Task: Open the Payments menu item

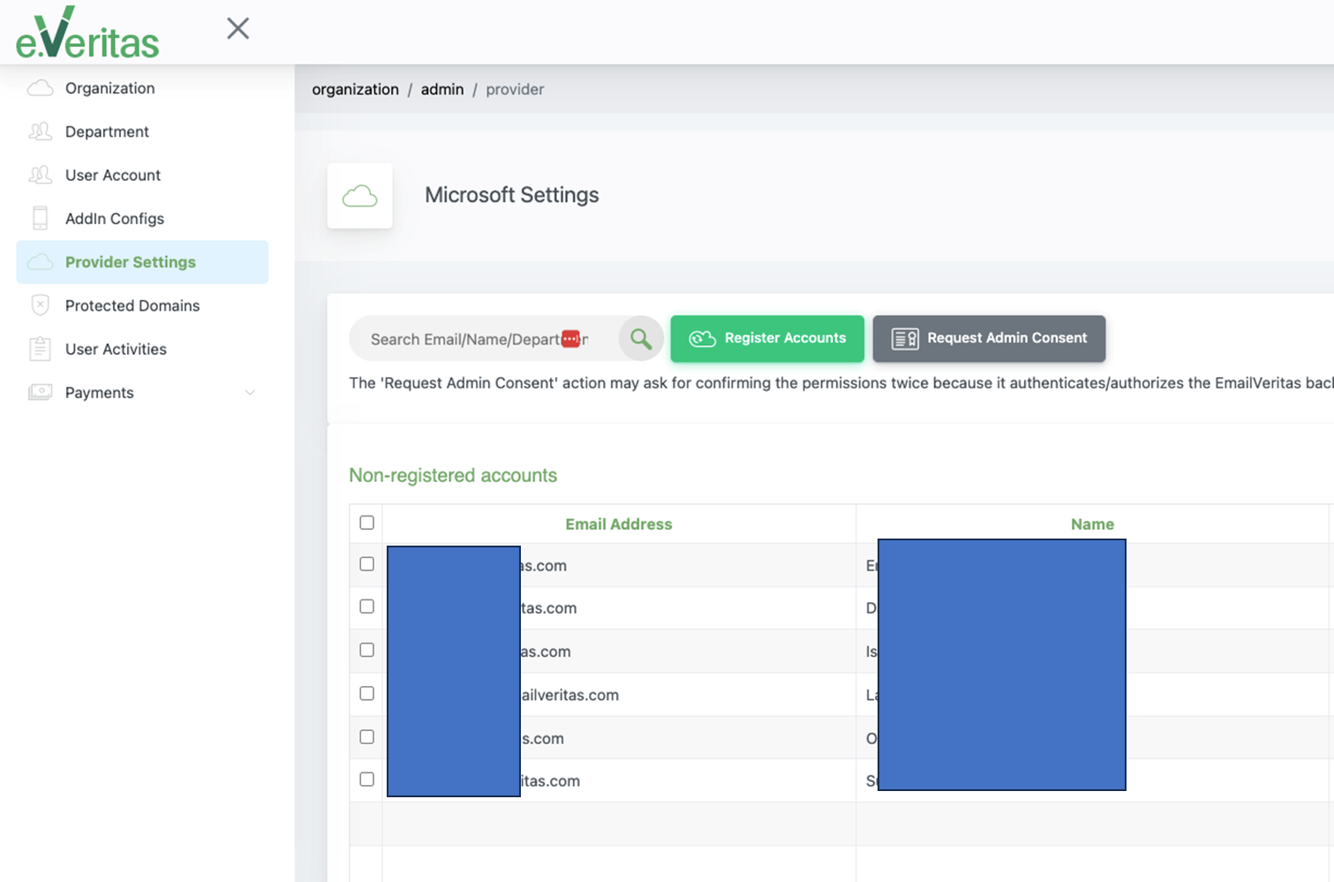Action: pos(142,392)
